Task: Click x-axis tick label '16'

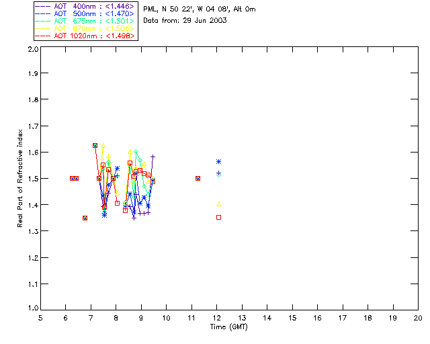Action: [318, 318]
